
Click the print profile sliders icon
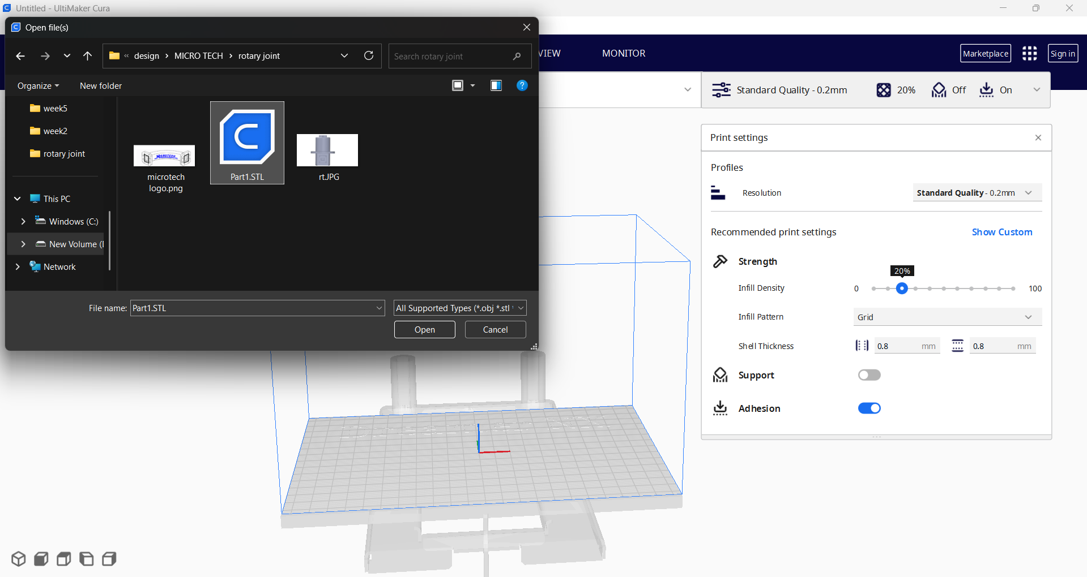click(721, 90)
